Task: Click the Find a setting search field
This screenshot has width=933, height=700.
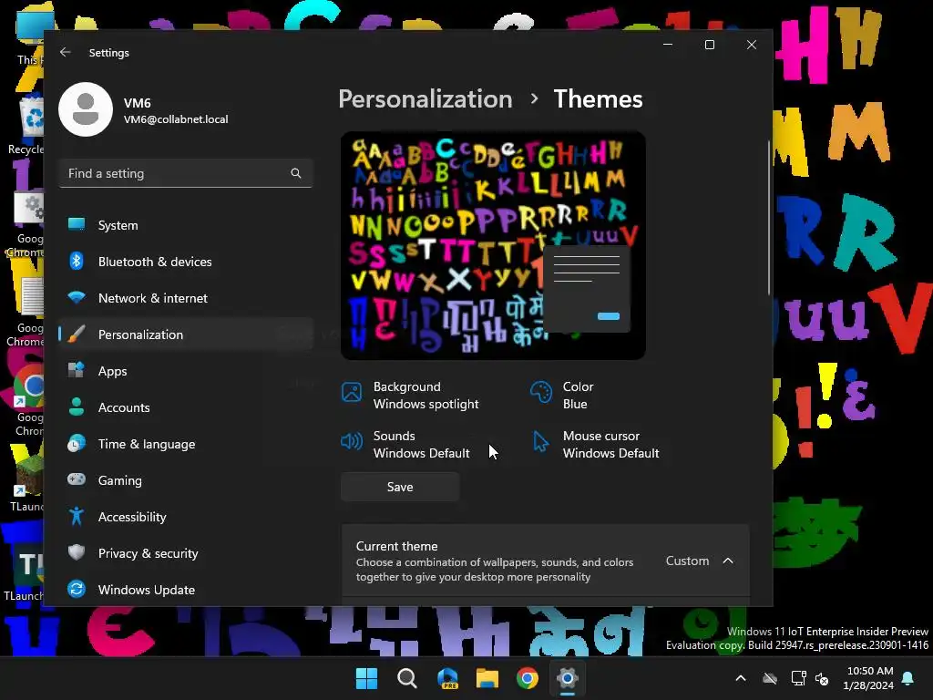Action: coord(186,173)
